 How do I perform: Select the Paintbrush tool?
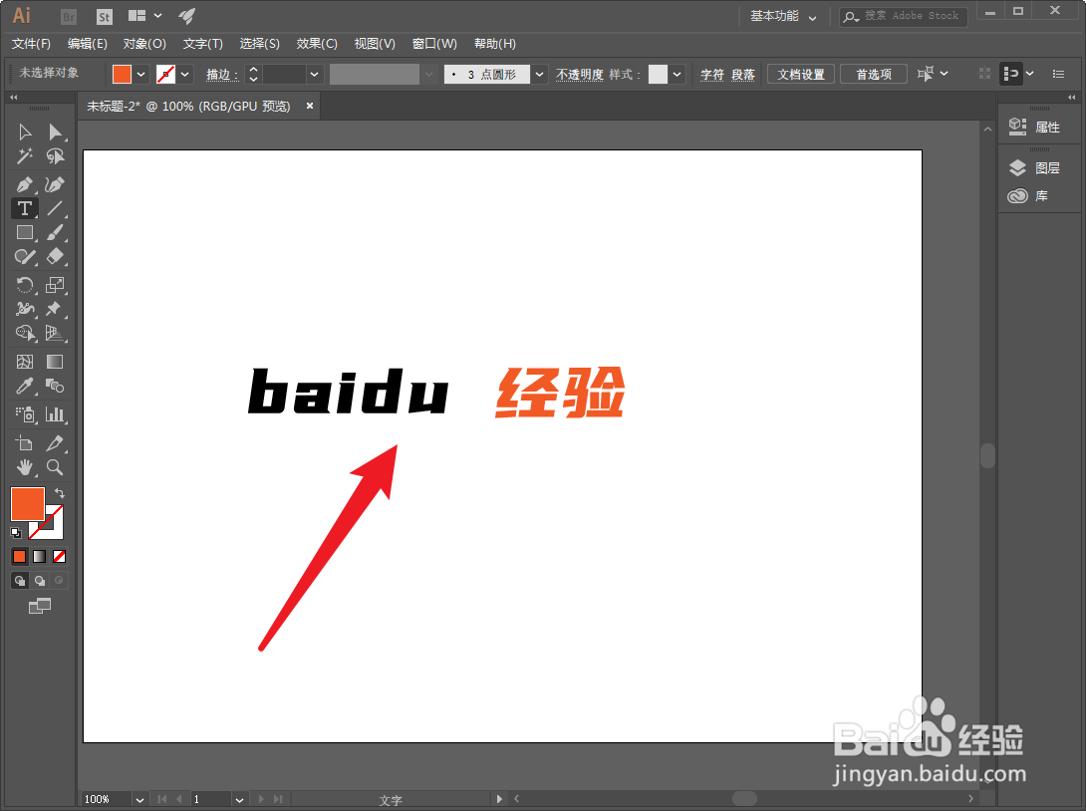(55, 233)
